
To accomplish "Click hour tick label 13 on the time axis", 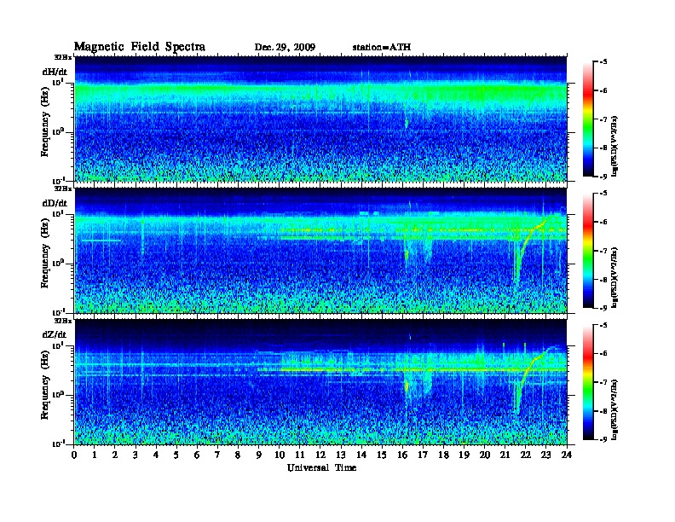I will [341, 455].
